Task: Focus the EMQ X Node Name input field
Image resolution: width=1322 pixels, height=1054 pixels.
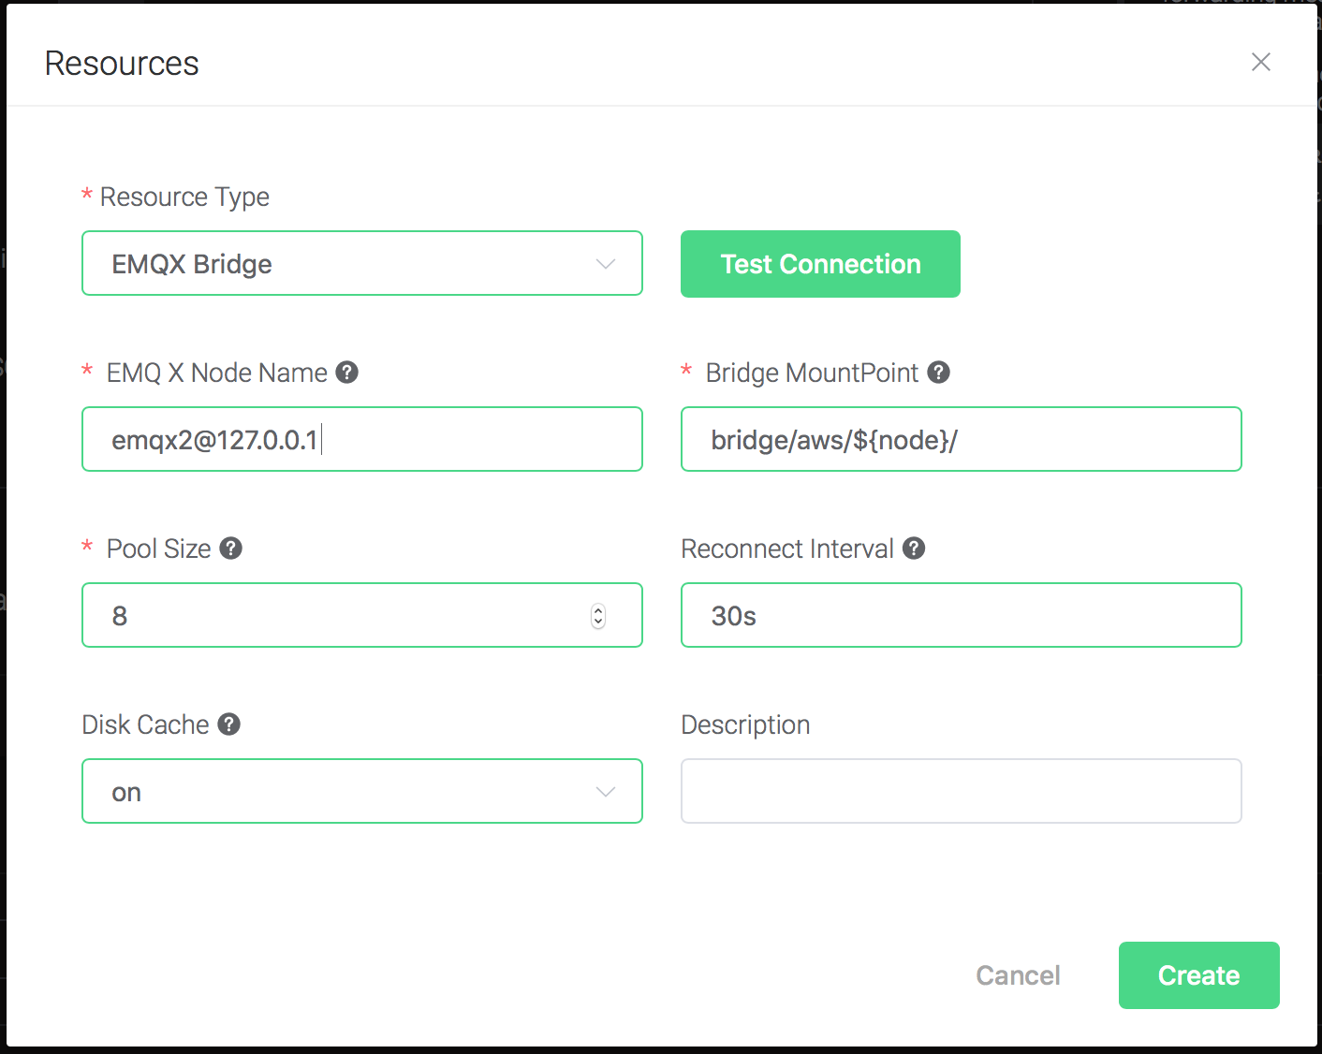Action: point(362,439)
